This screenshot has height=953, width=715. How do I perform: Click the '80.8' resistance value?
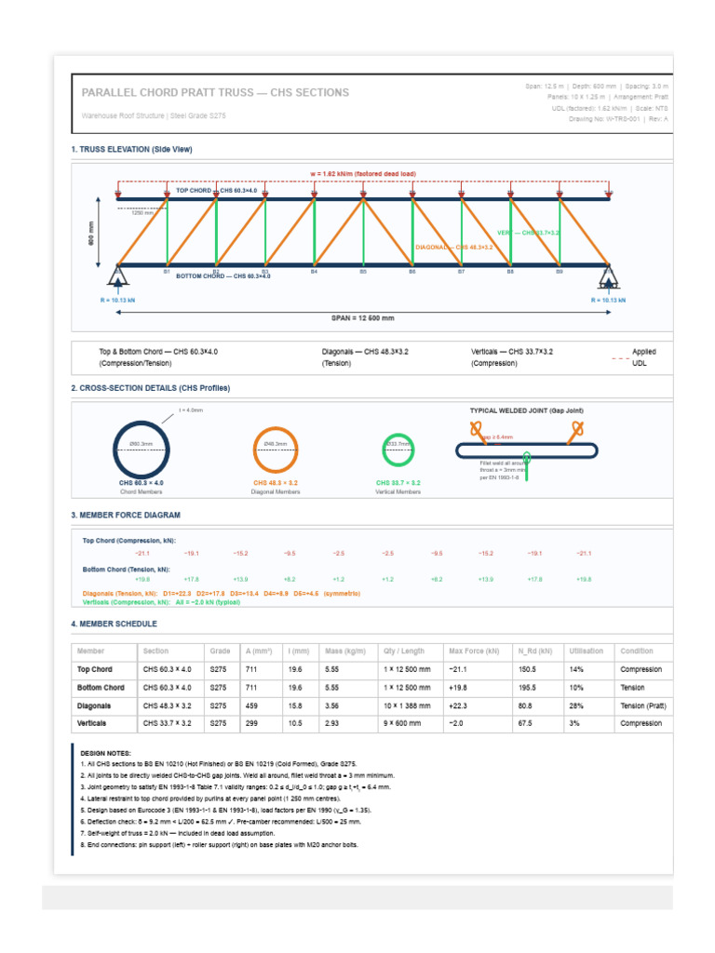point(525,705)
